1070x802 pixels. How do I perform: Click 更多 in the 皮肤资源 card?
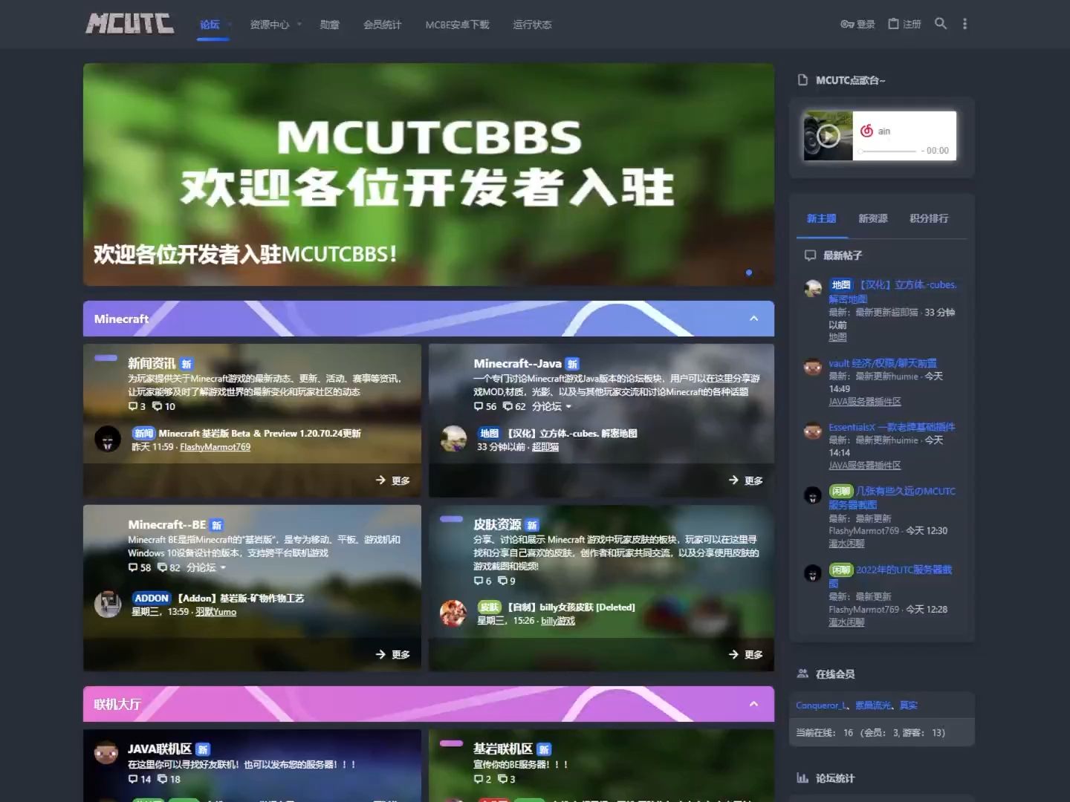746,654
